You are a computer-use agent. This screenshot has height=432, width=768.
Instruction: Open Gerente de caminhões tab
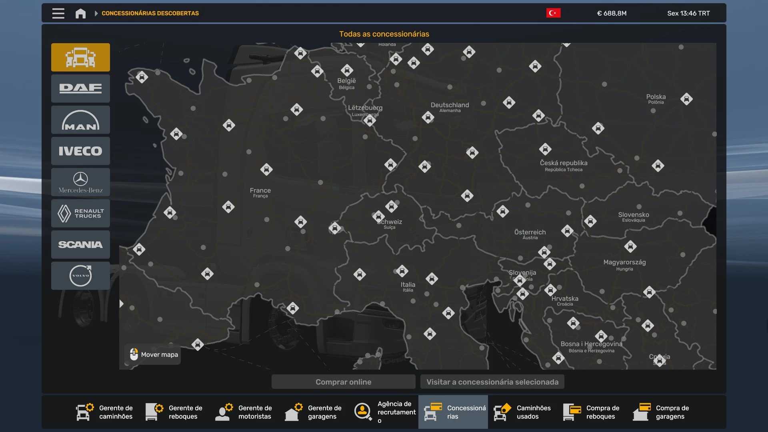point(105,412)
